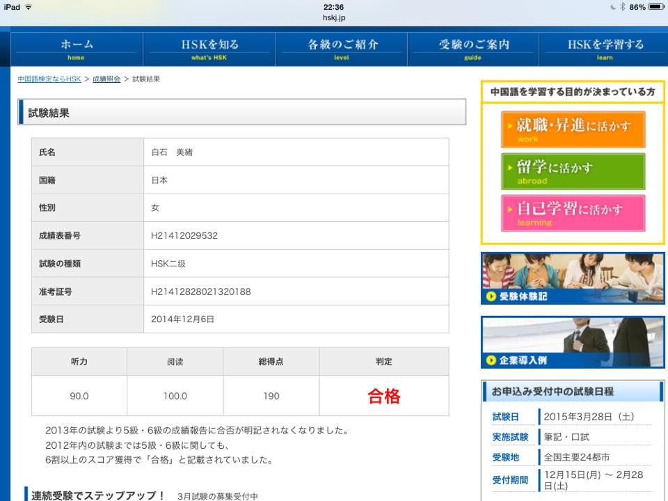The image size is (668, 501).
Task: Select the reading score 100.0
Action: tap(175, 396)
